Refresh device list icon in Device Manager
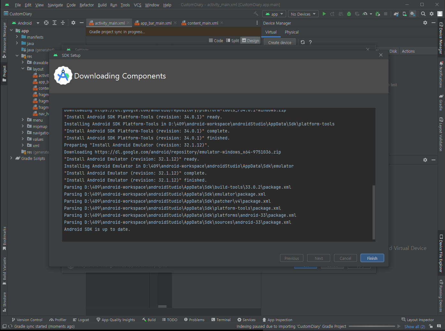Image resolution: width=445 pixels, height=331 pixels. click(x=303, y=42)
